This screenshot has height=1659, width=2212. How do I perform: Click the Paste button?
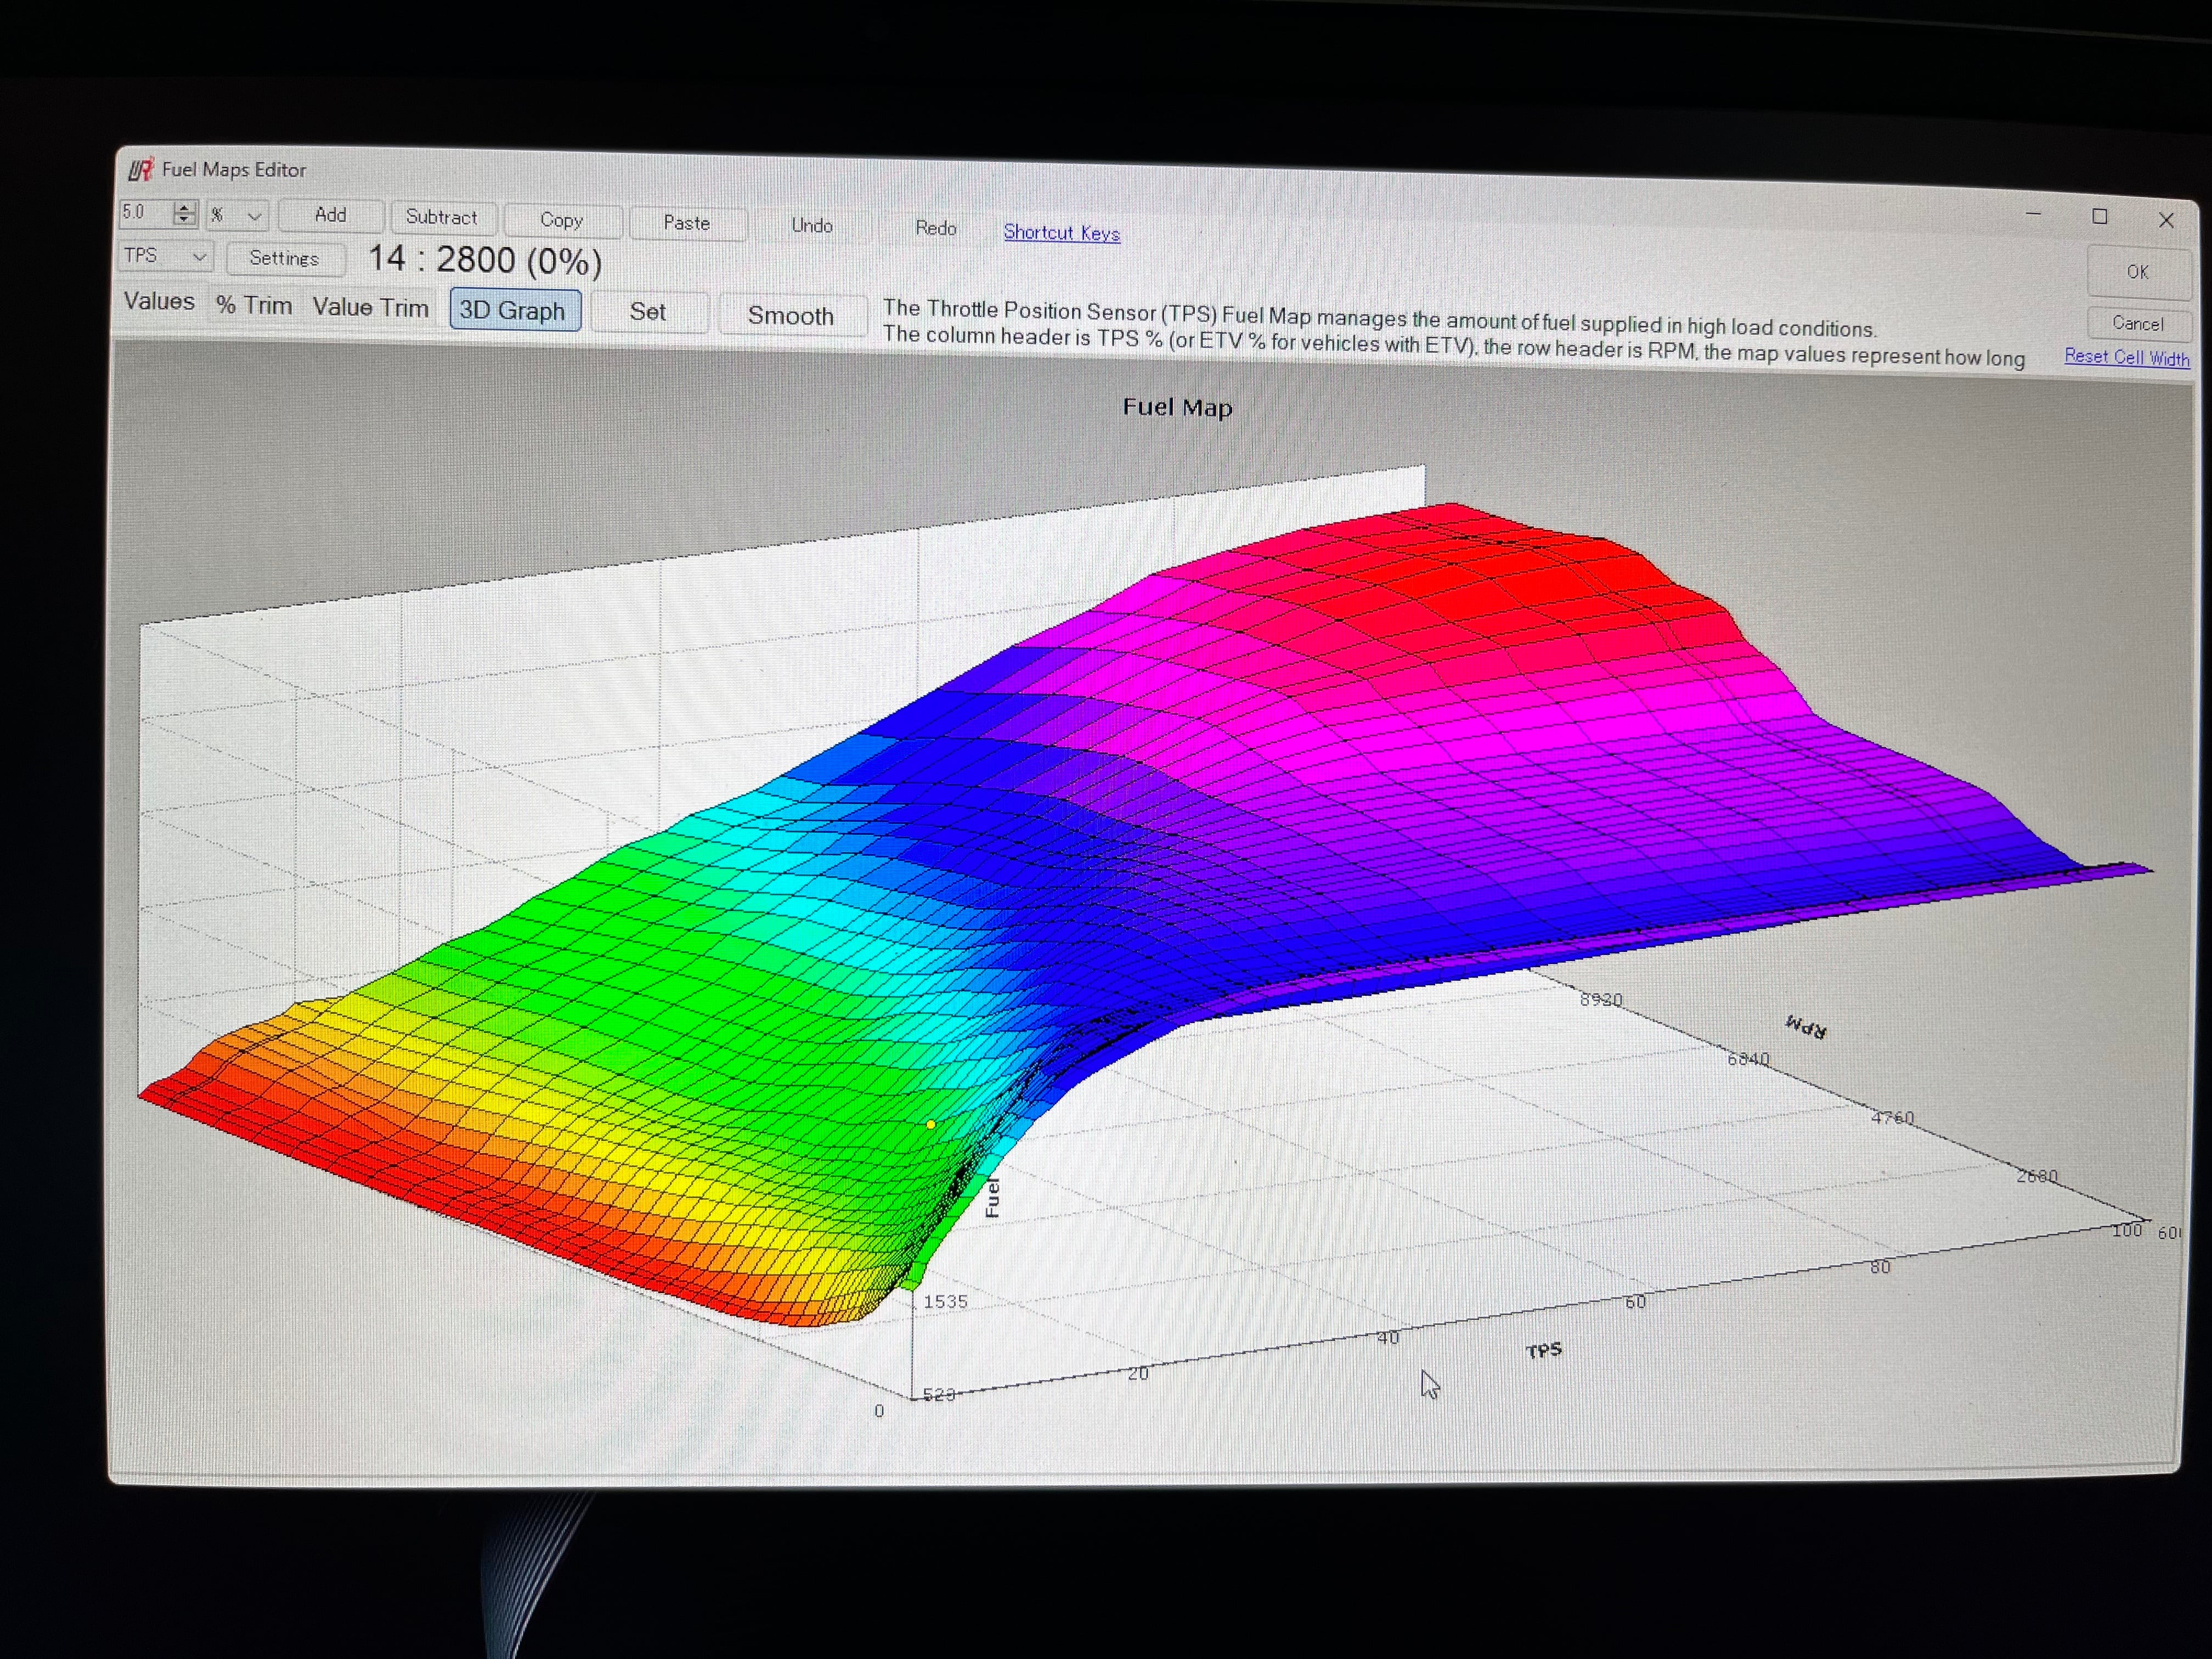686,223
